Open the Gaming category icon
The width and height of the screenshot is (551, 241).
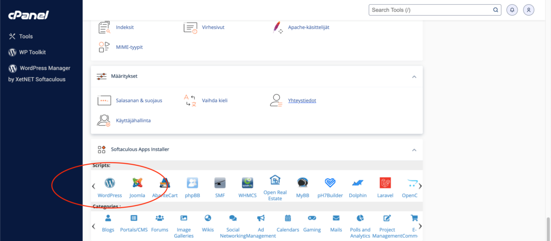312,218
